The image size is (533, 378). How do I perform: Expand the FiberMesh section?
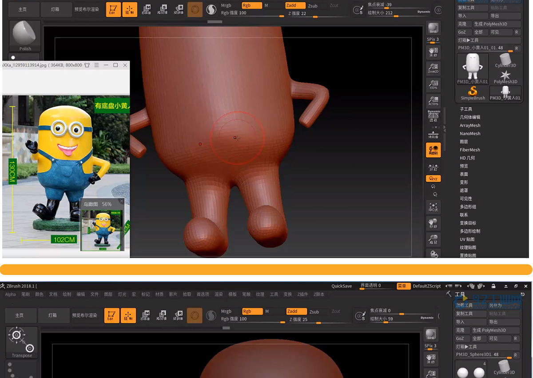click(470, 150)
